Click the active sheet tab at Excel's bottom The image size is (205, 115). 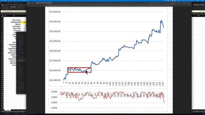[x=8, y=110]
